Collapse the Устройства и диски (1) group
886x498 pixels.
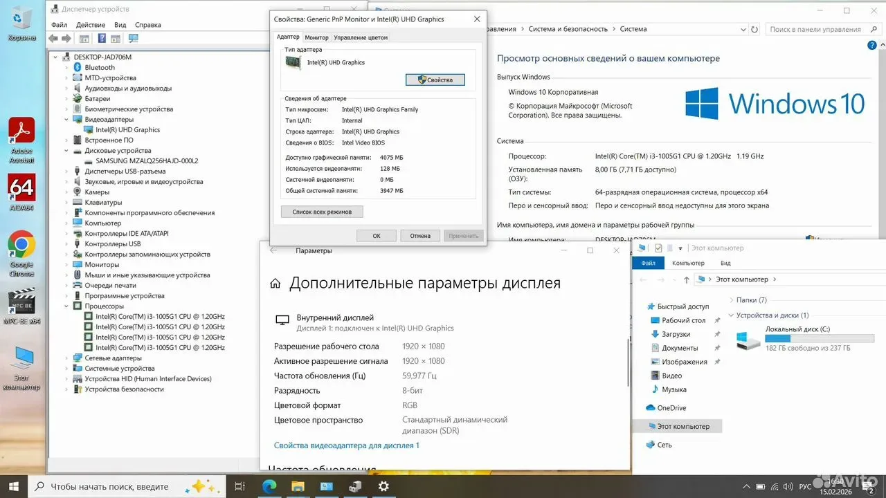pyautogui.click(x=732, y=315)
